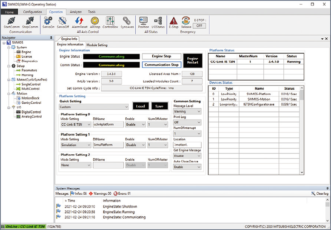Click the Load button
The height and width of the screenshot is (230, 331).
[x=140, y=106]
